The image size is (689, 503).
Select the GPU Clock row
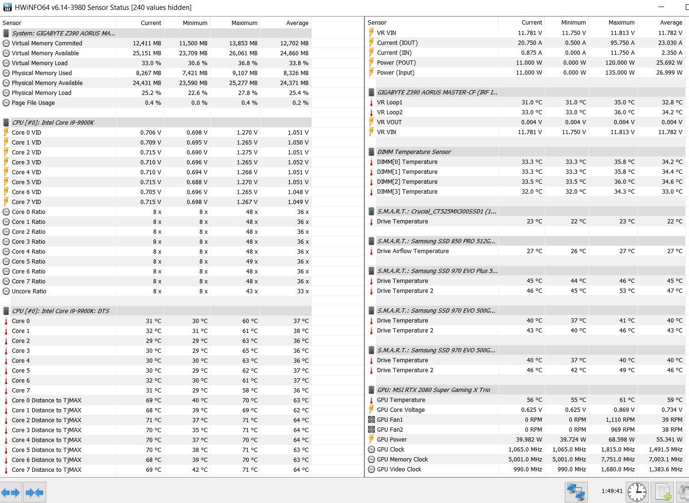525,449
